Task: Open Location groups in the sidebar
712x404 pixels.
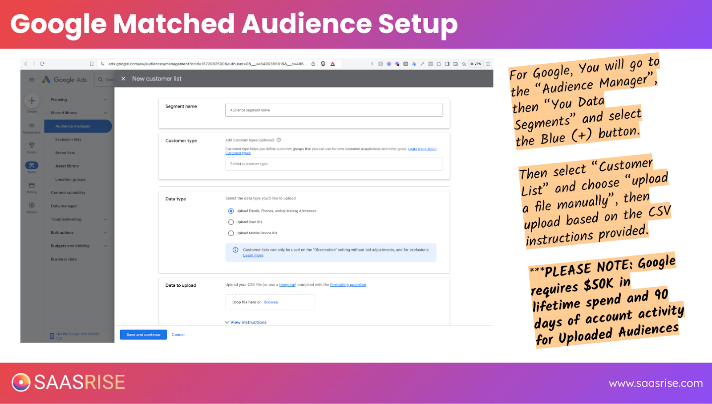Action: coord(70,180)
